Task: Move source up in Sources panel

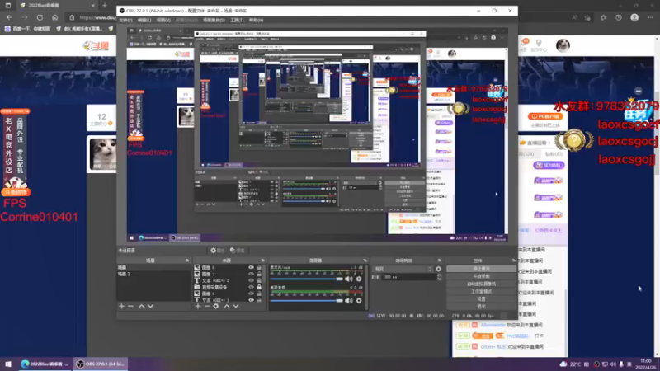Action: [226, 306]
